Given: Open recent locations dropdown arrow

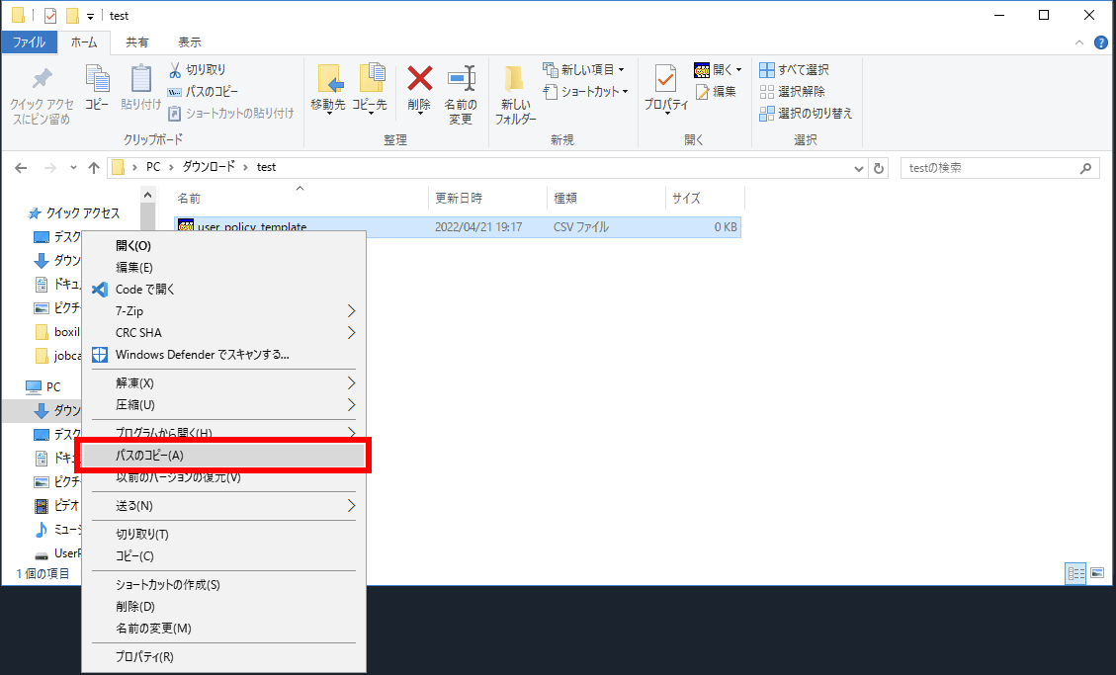Looking at the screenshot, I should point(73,168).
